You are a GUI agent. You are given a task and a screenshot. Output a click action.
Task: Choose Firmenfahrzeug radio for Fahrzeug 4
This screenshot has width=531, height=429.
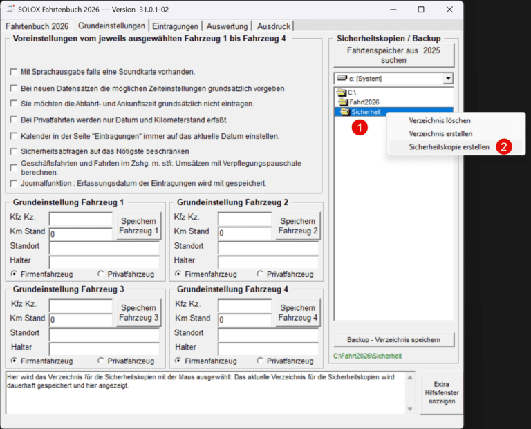(x=179, y=361)
